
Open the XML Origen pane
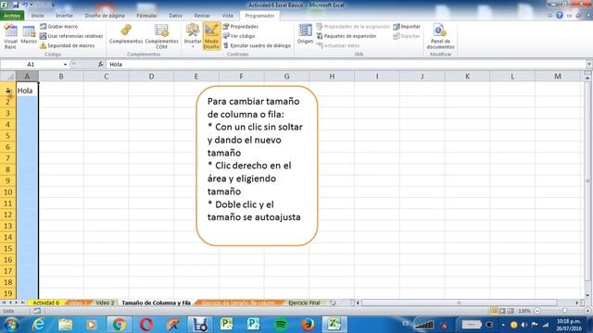coord(305,34)
